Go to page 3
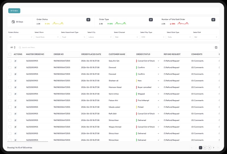This screenshot has width=227, height=154. pyautogui.click(x=209, y=148)
